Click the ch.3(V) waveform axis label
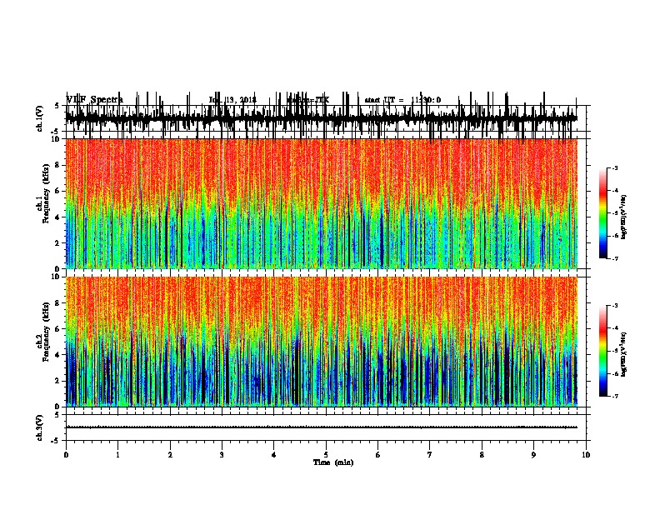 pyautogui.click(x=40, y=427)
